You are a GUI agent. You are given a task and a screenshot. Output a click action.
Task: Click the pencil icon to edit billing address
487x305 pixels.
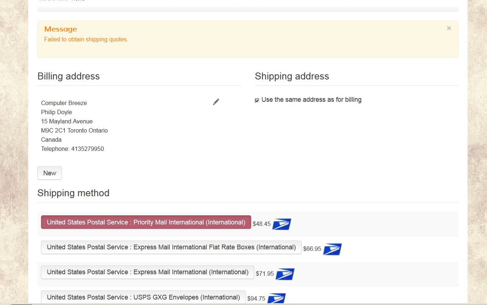tap(216, 102)
